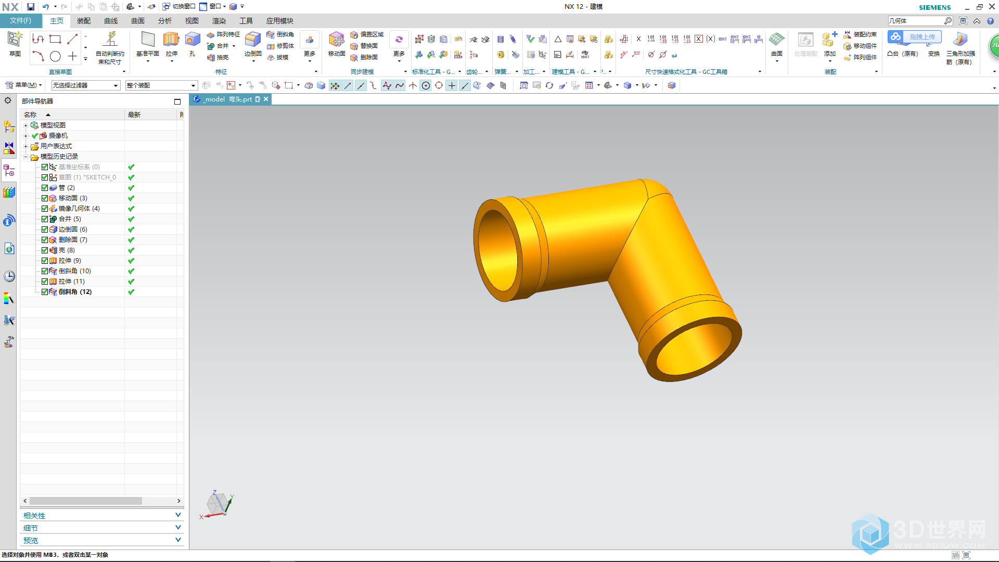Click the command finder search field
The image size is (999, 562).
tap(916, 21)
